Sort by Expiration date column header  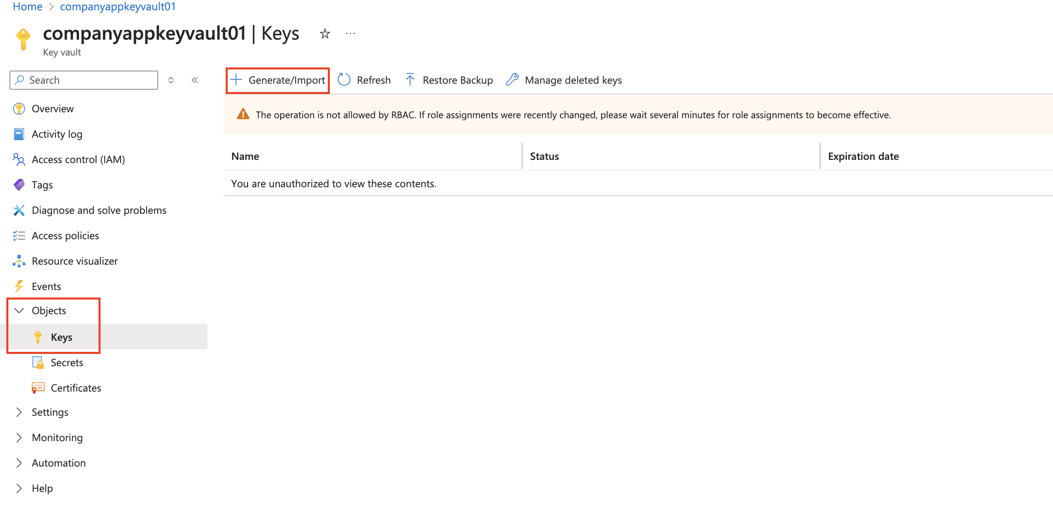pos(863,156)
